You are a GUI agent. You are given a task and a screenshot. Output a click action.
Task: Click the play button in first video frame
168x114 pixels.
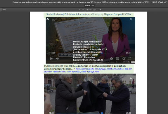[x=51, y=58]
